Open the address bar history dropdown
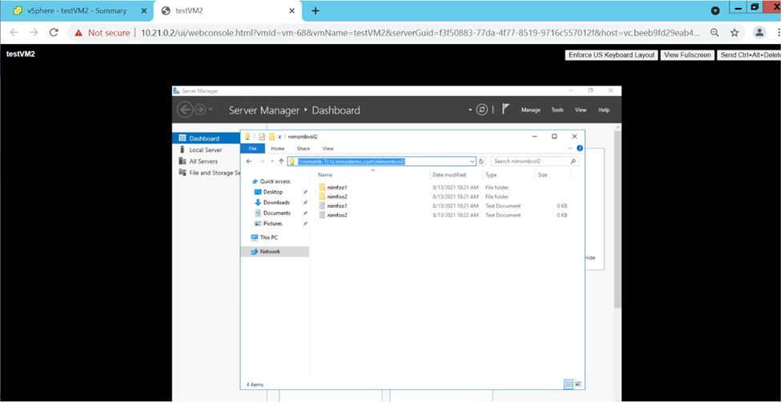Screen dimensions: 784x403 (472, 162)
